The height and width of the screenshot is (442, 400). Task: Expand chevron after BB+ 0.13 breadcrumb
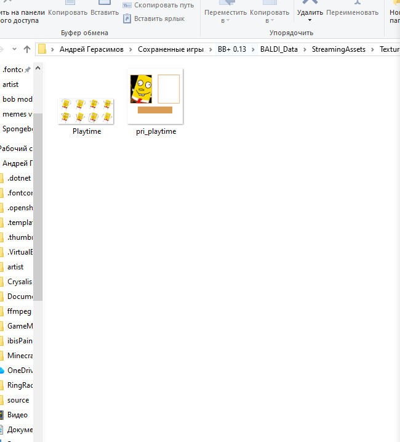pyautogui.click(x=253, y=49)
